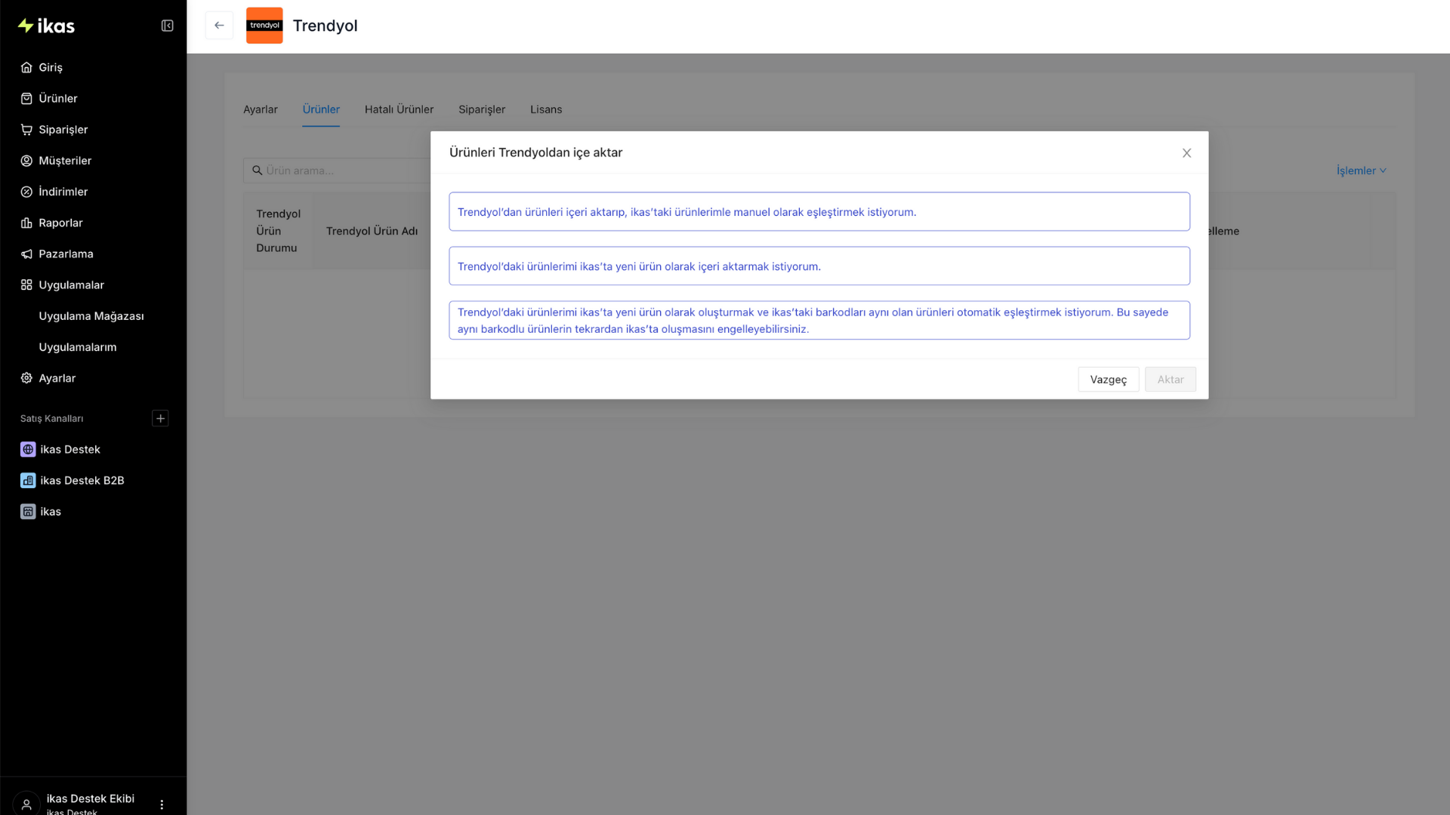Click the Vazgeç button
Screen dimensions: 1450x815
[1108, 379]
